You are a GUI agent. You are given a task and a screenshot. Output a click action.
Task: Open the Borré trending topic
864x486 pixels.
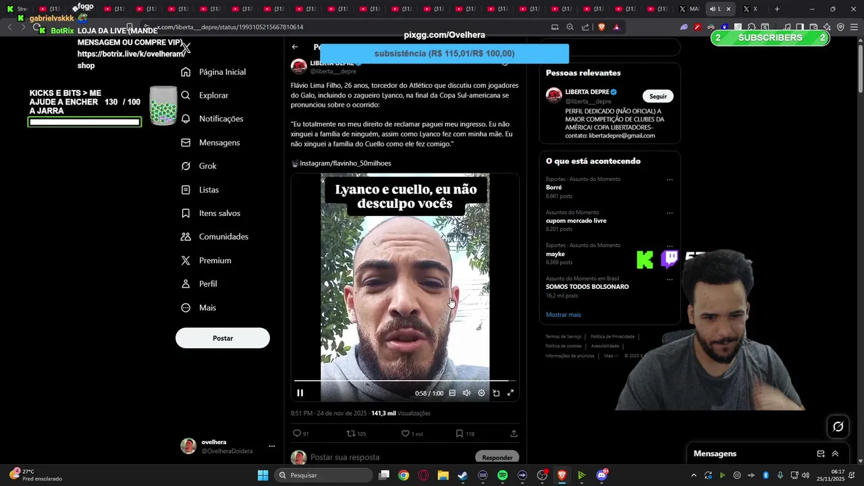click(553, 188)
